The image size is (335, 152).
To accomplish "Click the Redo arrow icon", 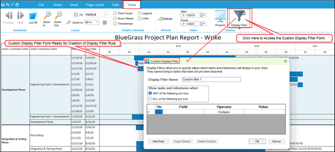I will (12, 5).
